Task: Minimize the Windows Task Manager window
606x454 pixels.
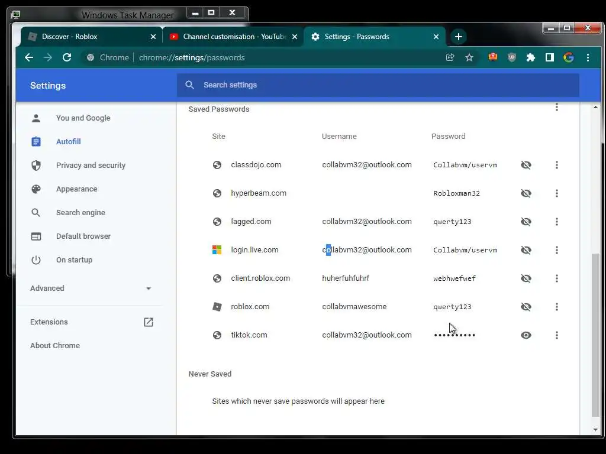Action: (x=195, y=13)
